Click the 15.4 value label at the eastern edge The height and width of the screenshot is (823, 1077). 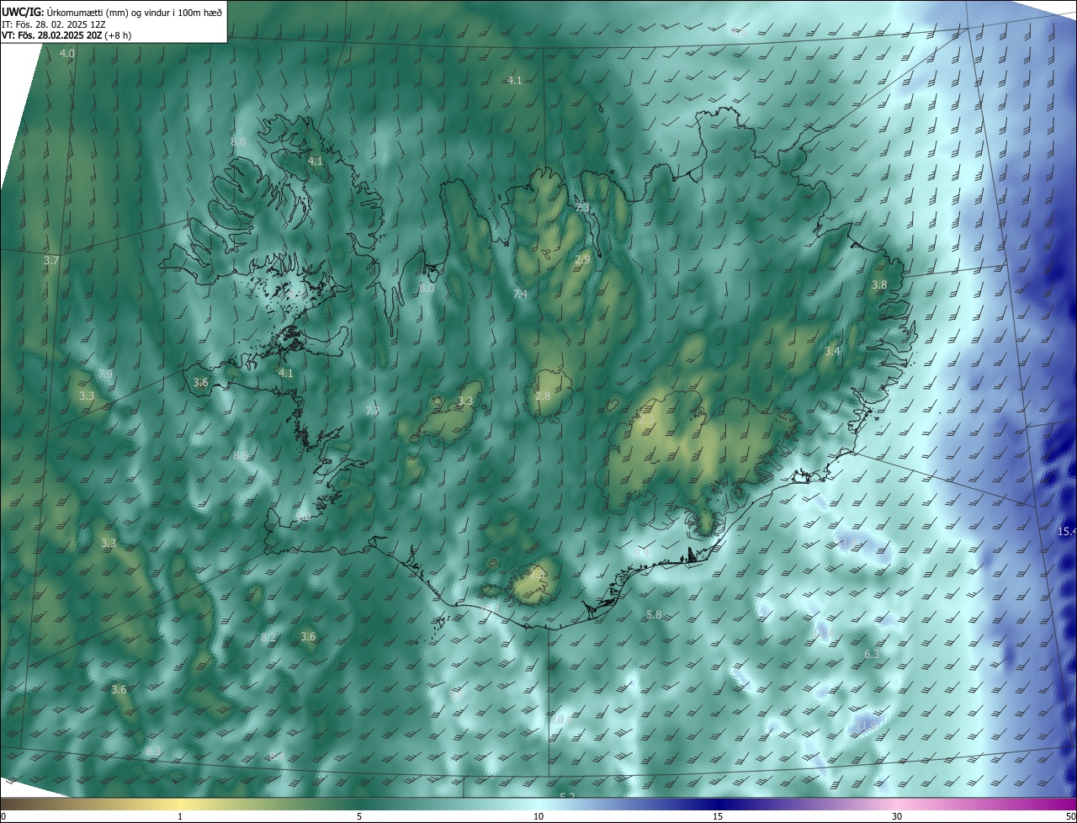tap(1067, 532)
